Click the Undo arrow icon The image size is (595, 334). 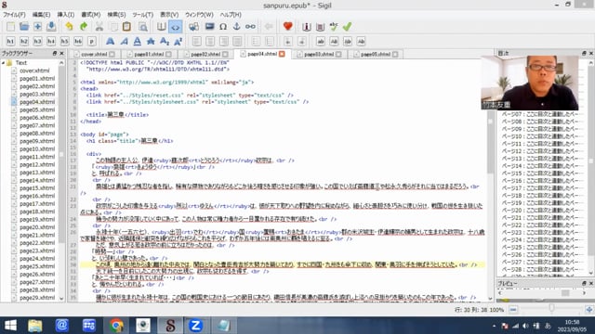[x=69, y=27]
